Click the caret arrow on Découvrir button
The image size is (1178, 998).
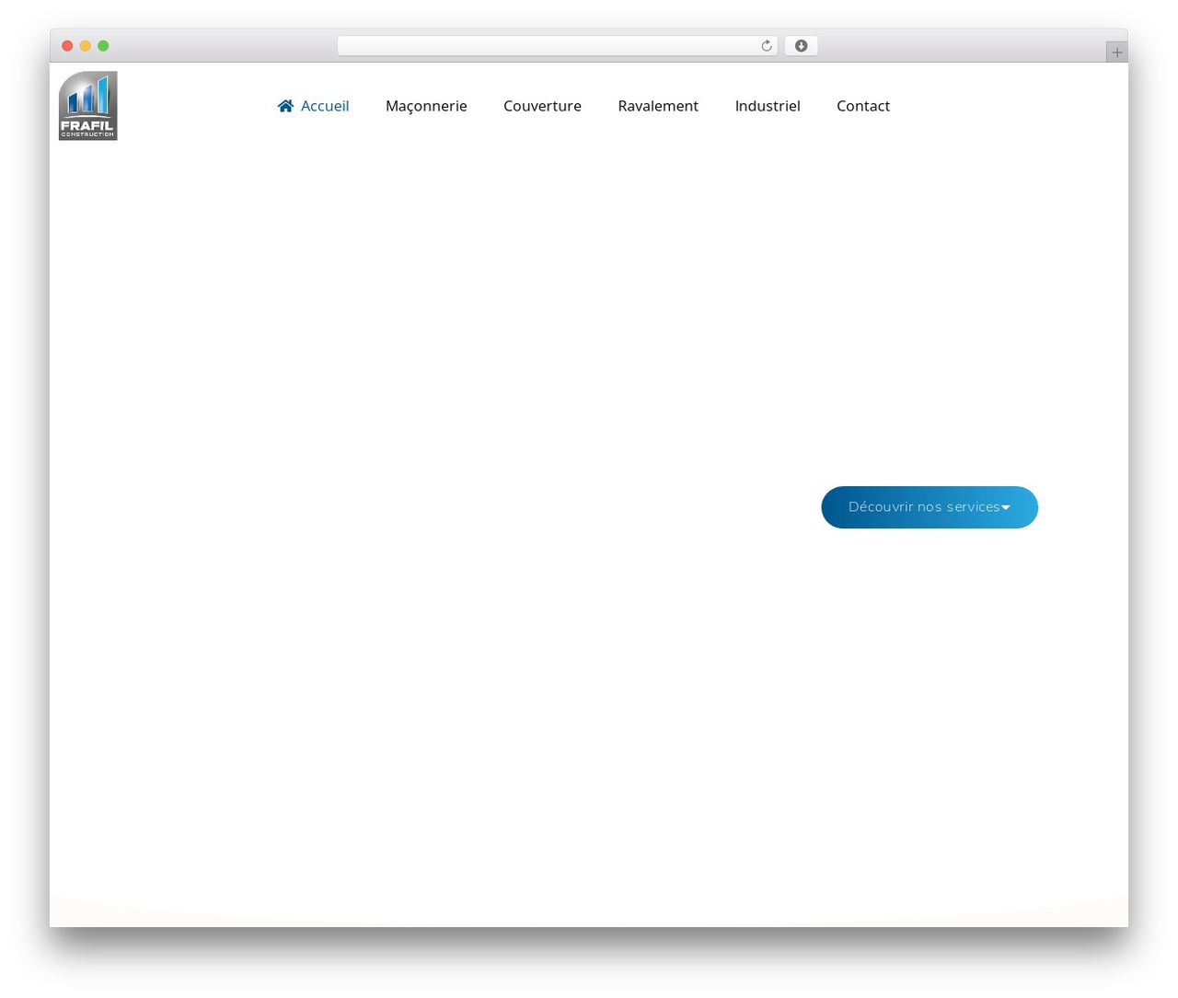[1005, 507]
